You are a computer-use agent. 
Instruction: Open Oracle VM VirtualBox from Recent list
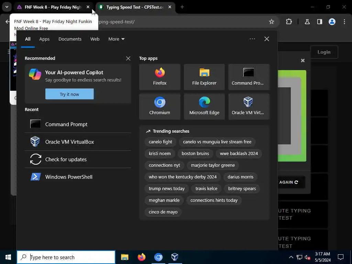coord(78,142)
